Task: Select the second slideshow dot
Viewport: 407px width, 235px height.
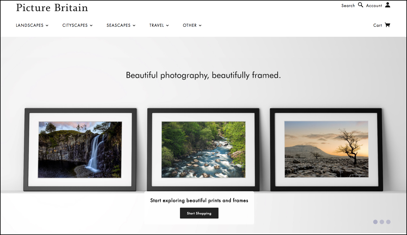Action: [x=382, y=222]
